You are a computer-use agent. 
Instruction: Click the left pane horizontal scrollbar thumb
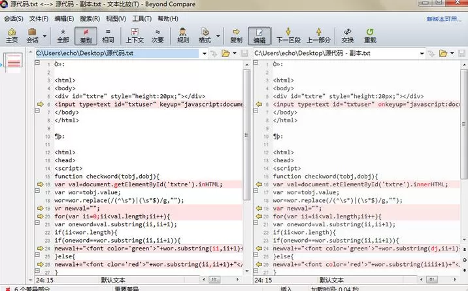(214, 280)
